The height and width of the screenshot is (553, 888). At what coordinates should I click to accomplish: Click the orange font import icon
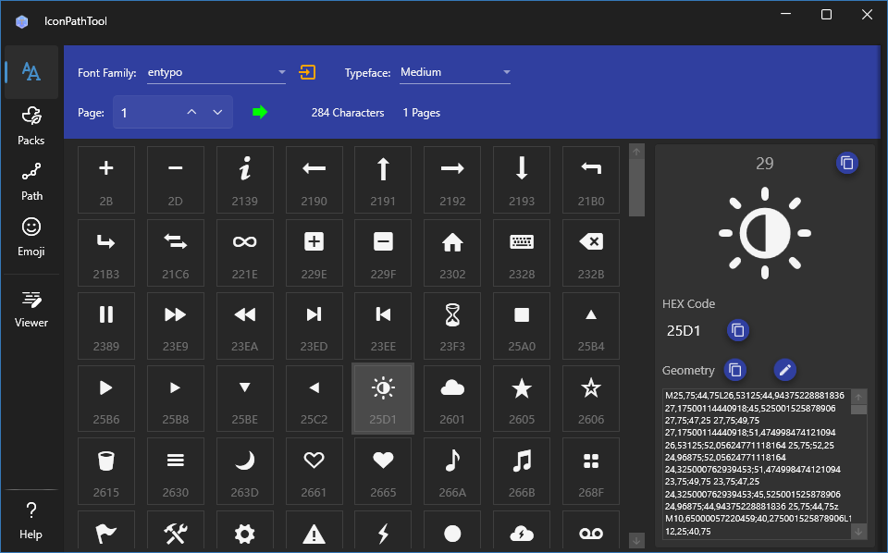[x=305, y=71]
